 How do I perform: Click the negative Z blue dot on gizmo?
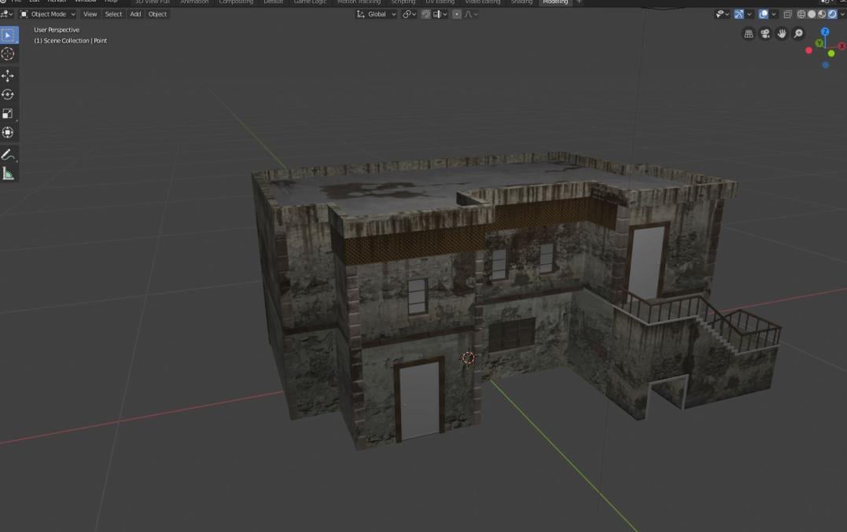[826, 65]
